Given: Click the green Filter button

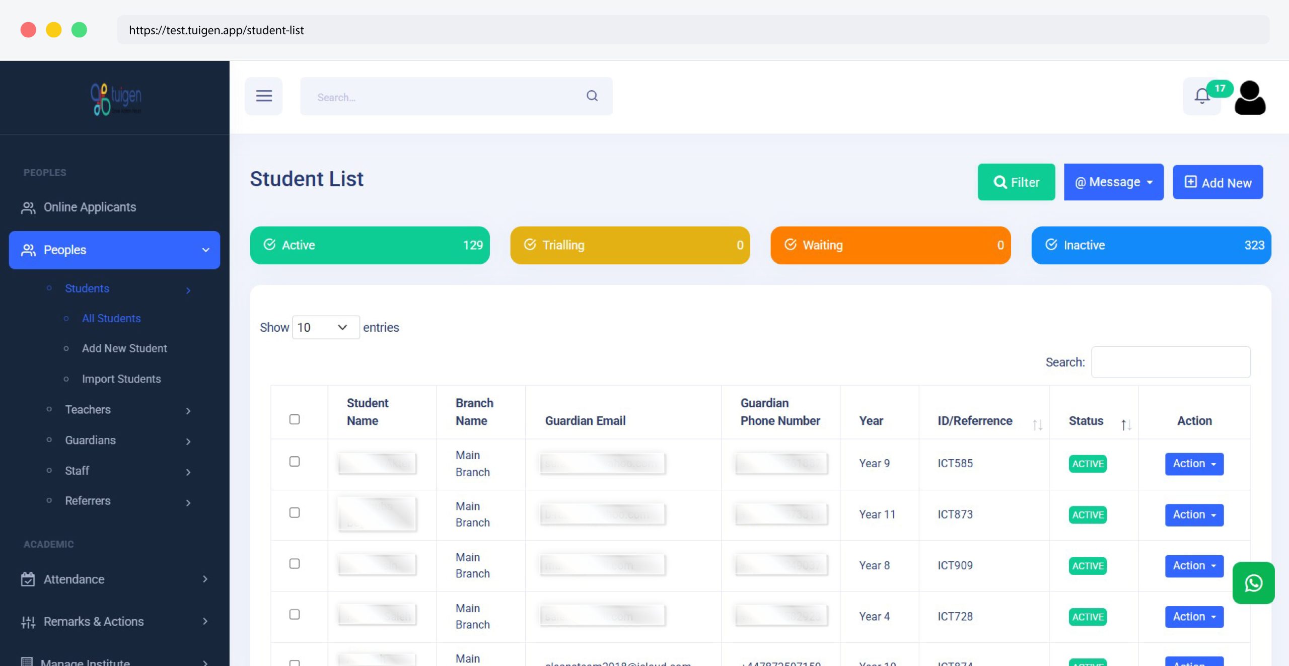Looking at the screenshot, I should pos(1016,182).
